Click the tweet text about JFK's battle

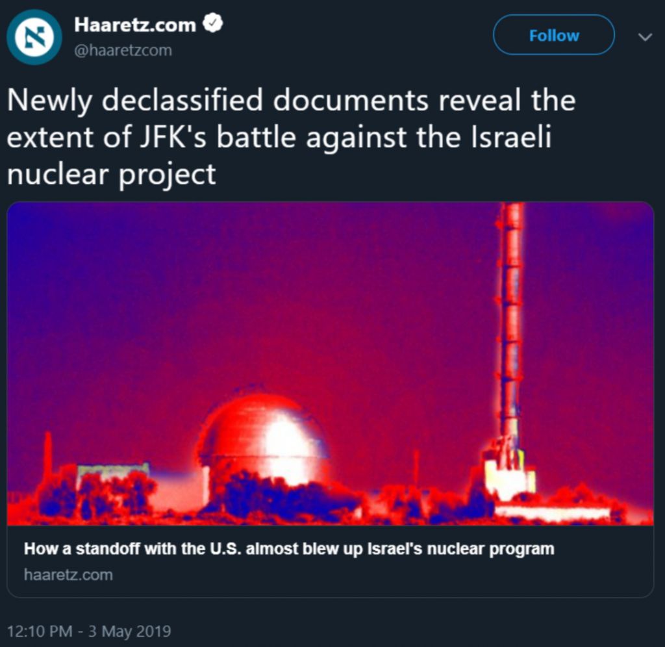[291, 136]
